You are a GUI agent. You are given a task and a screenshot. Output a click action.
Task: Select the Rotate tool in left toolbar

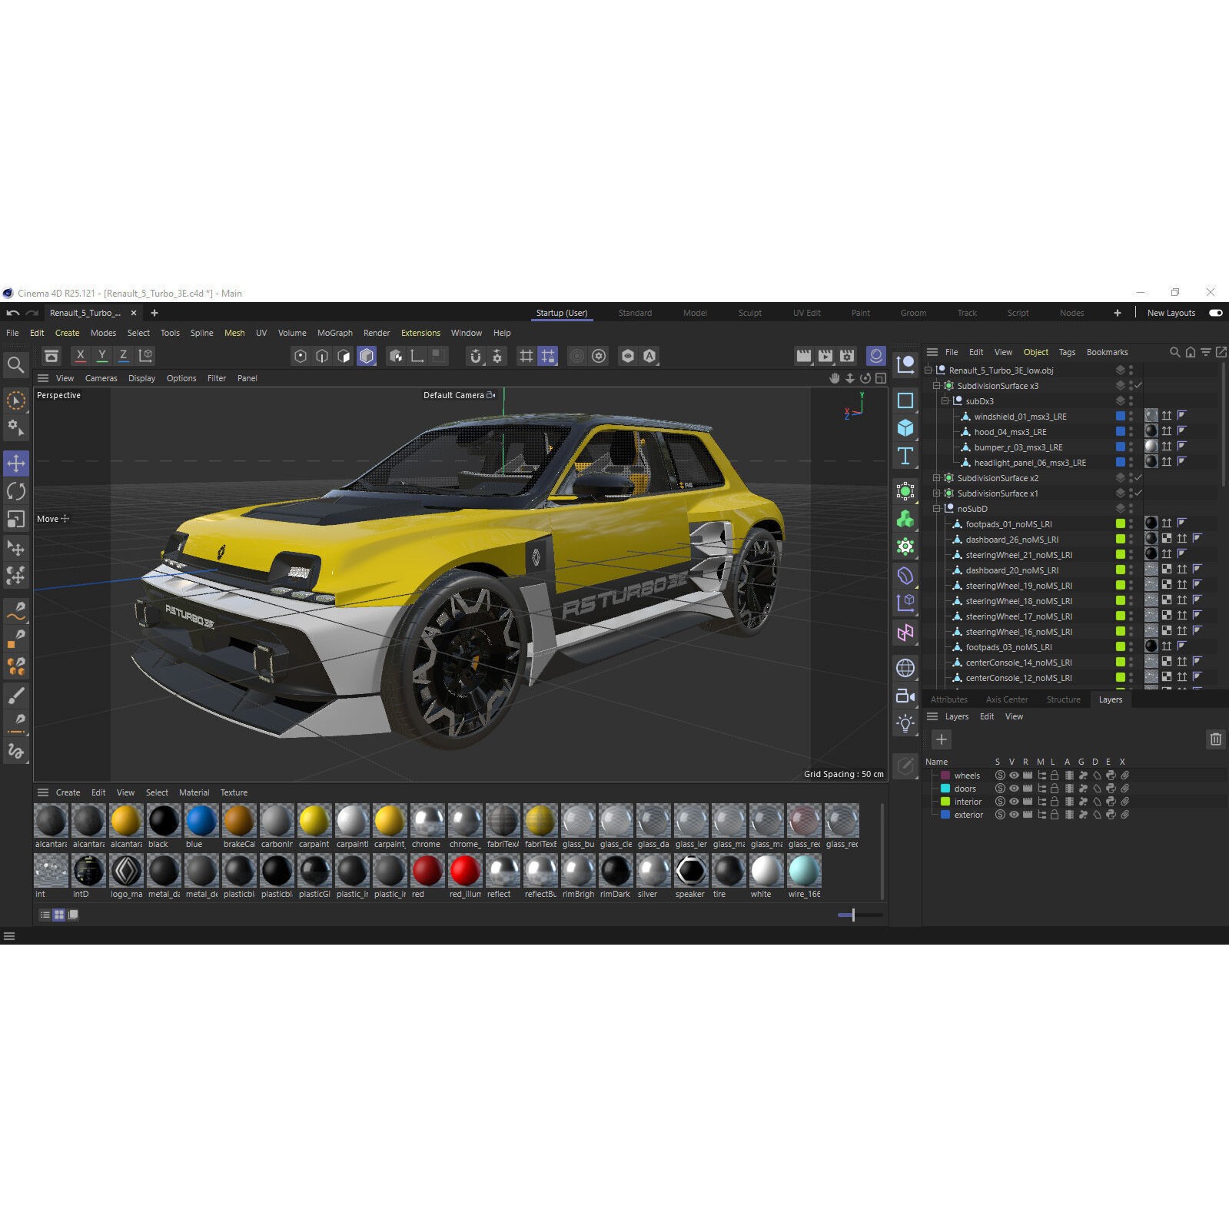click(16, 491)
